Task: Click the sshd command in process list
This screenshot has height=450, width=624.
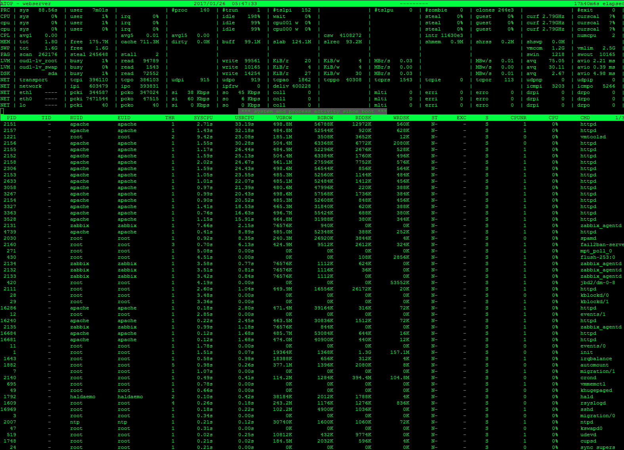Action: click(586, 409)
